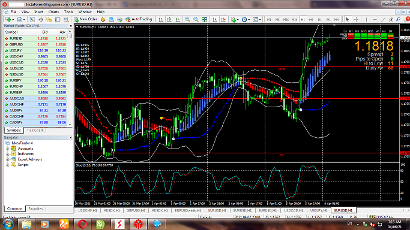410x230 pixels.
Task: Click the New Order button
Action: pyautogui.click(x=86, y=19)
